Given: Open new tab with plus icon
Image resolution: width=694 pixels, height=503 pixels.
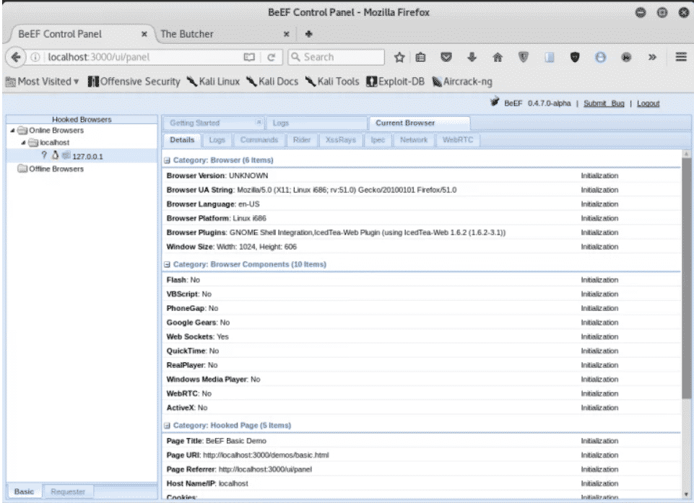Looking at the screenshot, I should 309,34.
